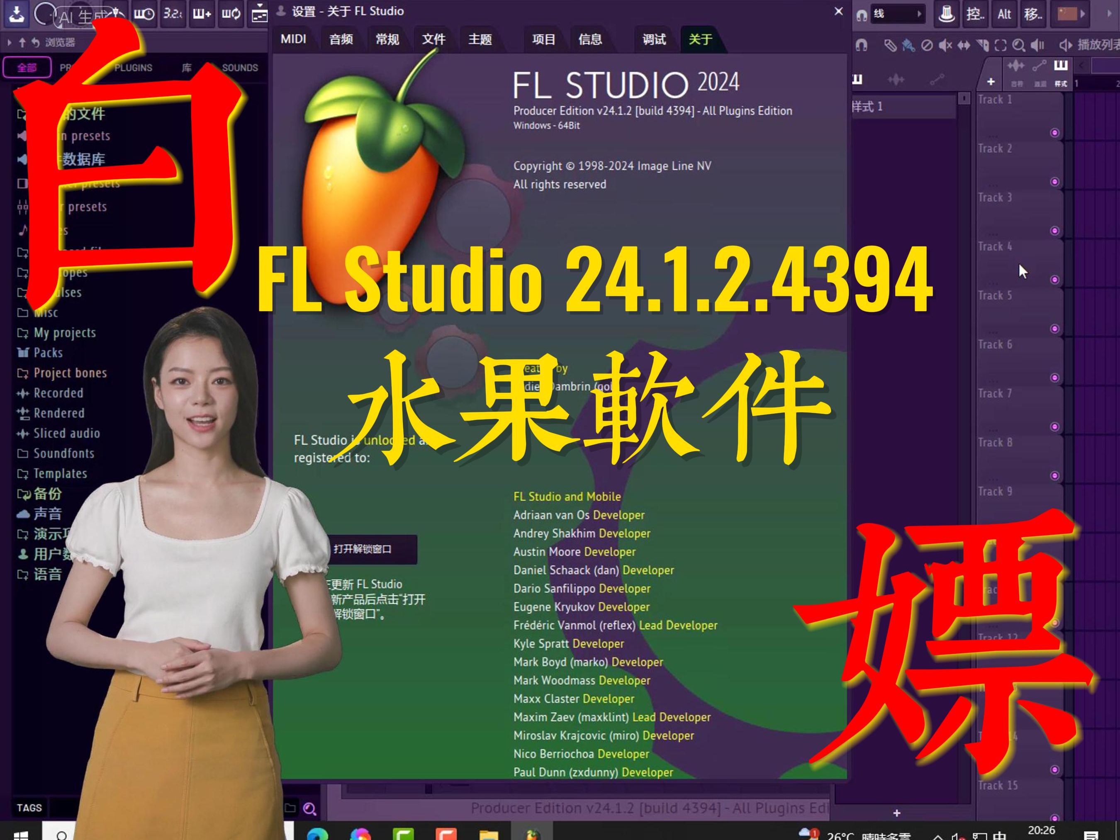Screen dimensions: 1120x840
Task: Select the playlist selection-box tool
Action: pyautogui.click(x=1001, y=46)
